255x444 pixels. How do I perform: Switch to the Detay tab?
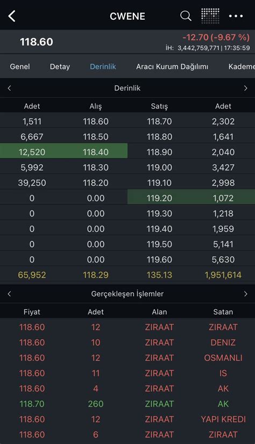tap(60, 67)
